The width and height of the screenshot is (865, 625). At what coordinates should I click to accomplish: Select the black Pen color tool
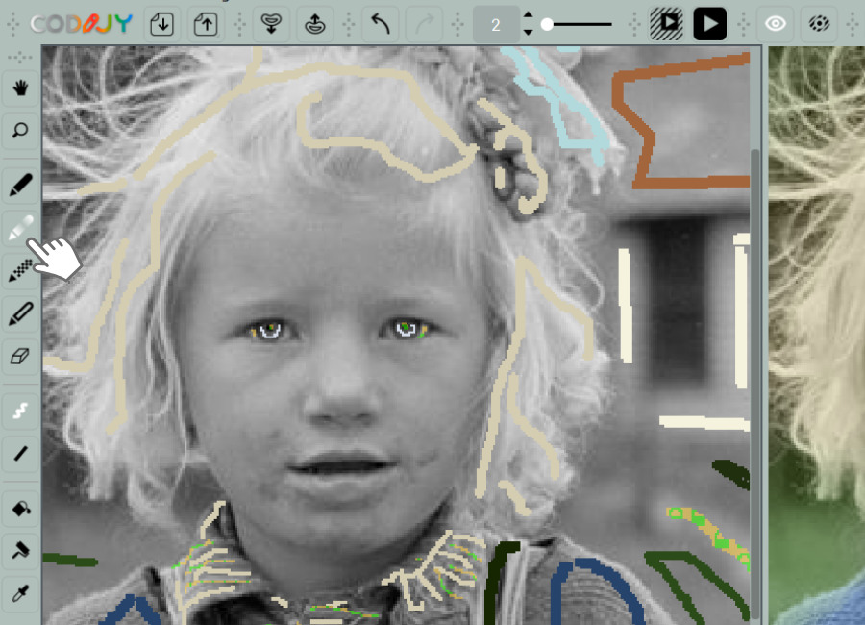(20, 185)
